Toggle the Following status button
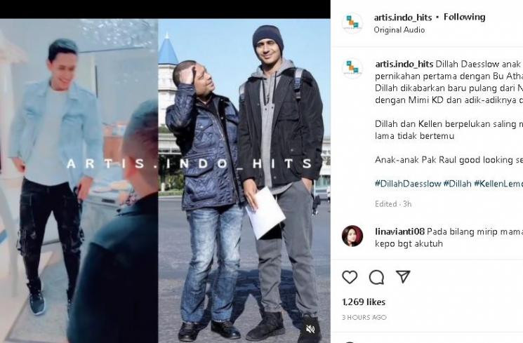Viewport: 523px width, 343px height. (464, 17)
